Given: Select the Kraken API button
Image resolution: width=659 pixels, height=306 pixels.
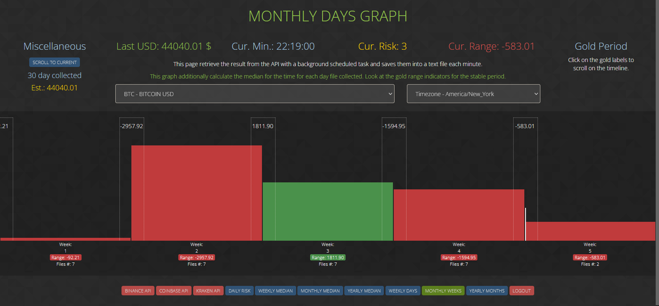Looking at the screenshot, I should 208,291.
